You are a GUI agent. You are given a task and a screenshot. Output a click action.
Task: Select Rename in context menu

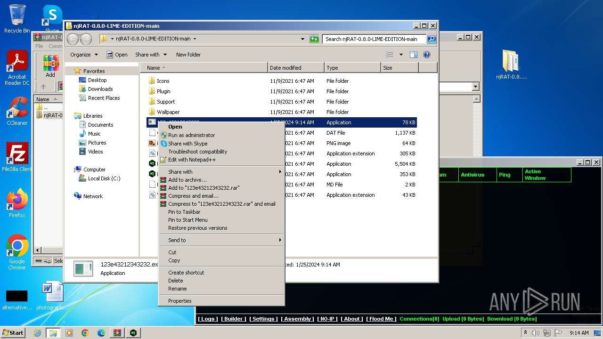pos(221,289)
